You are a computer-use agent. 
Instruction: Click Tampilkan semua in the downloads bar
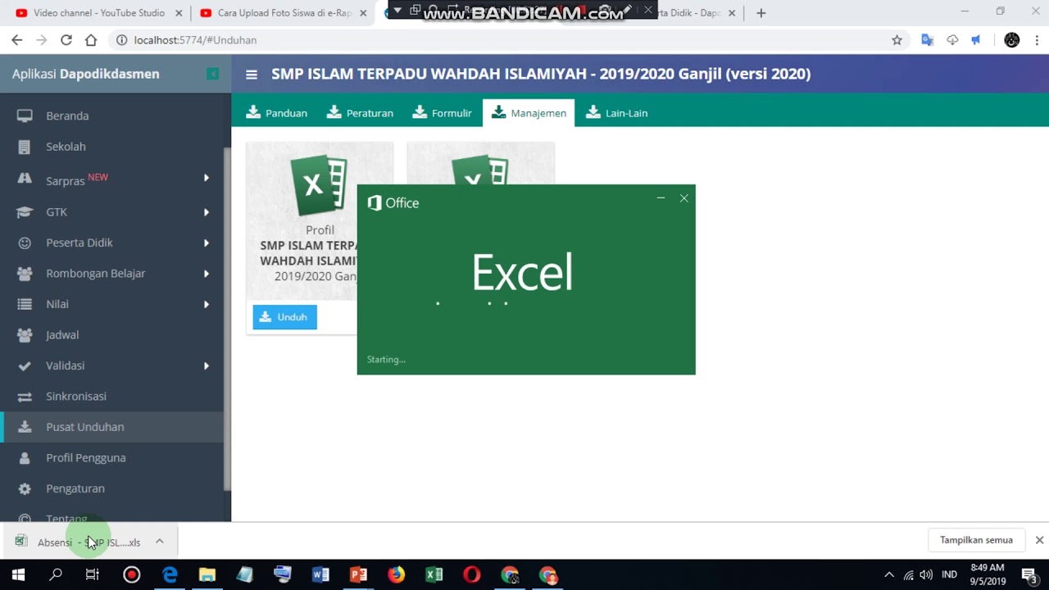tap(976, 540)
